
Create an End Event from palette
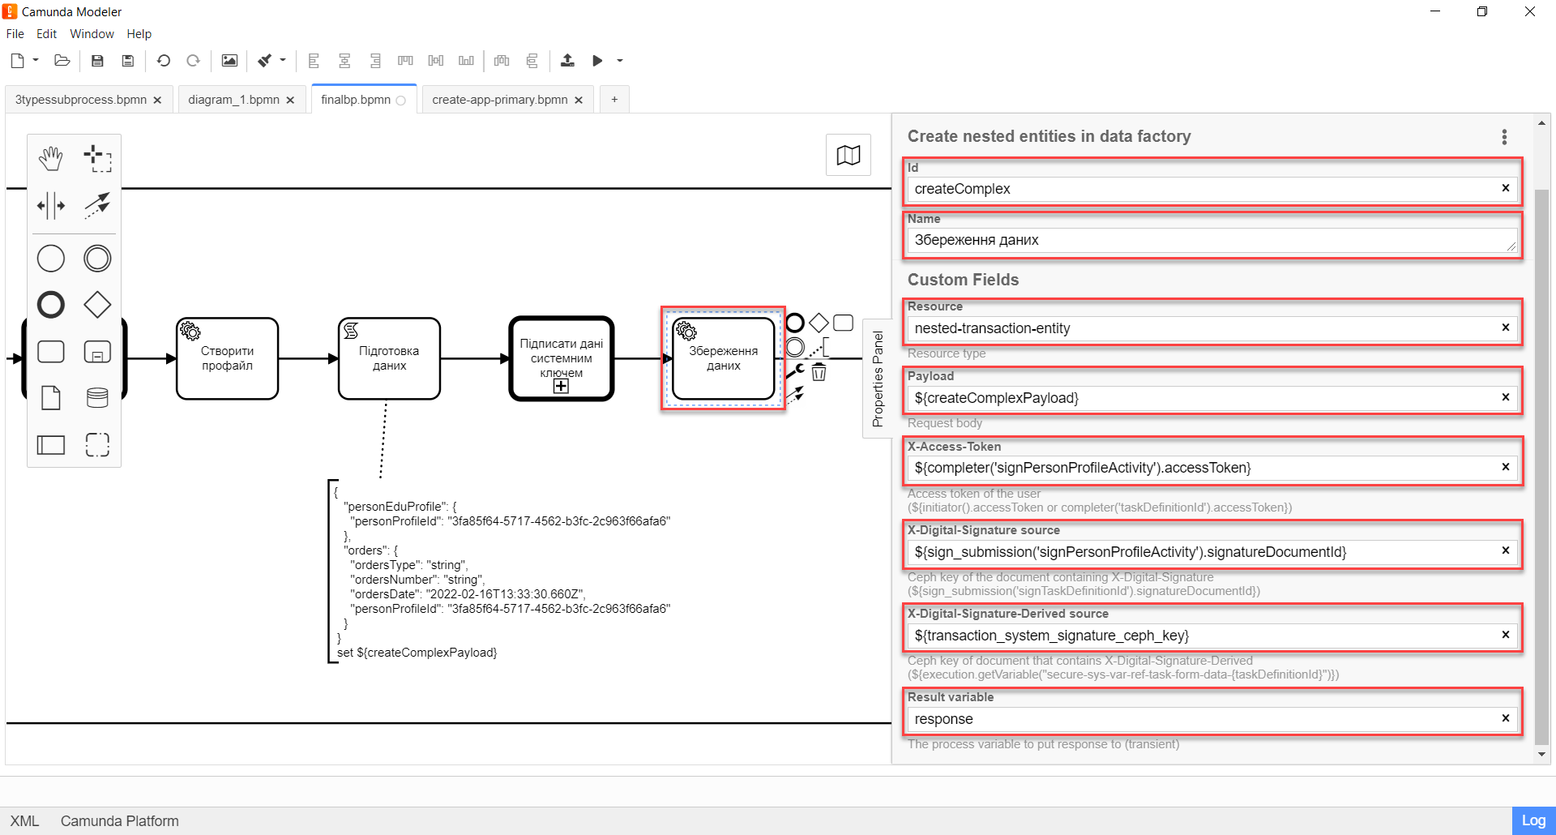pyautogui.click(x=51, y=305)
